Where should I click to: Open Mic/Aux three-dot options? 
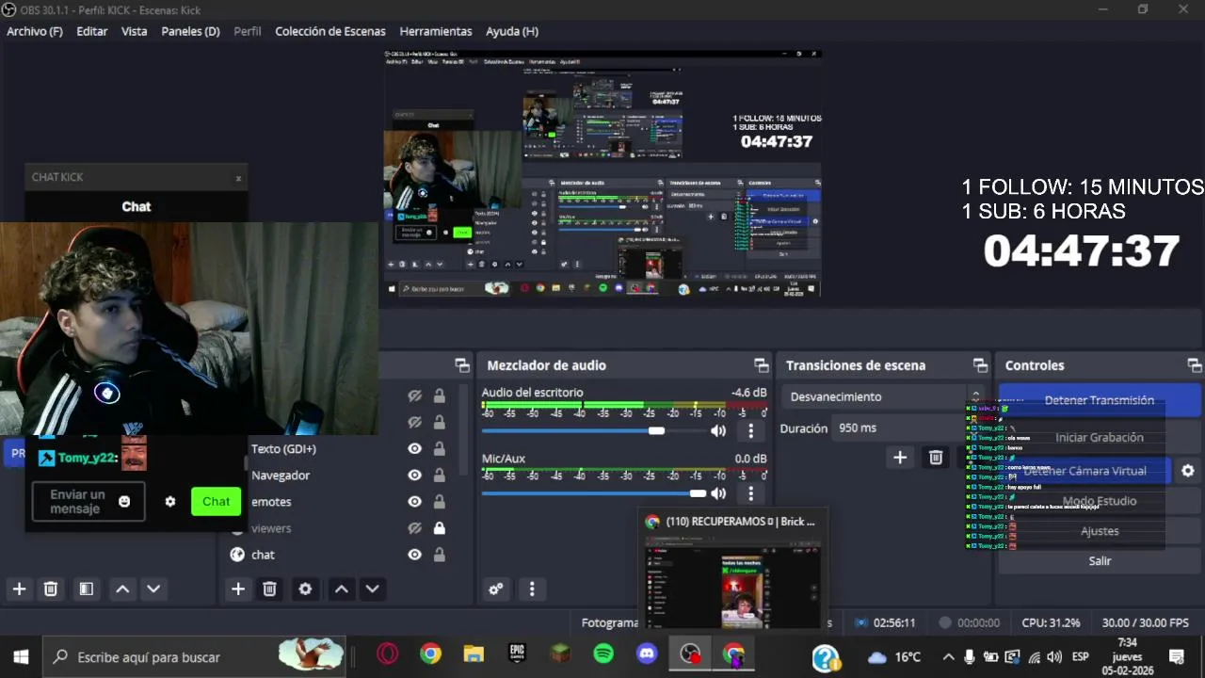(750, 493)
